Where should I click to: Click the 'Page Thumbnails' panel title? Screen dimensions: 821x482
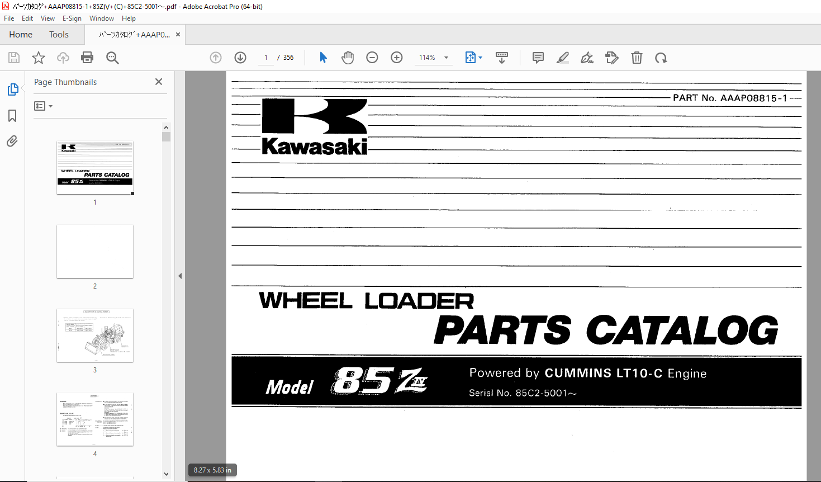coord(65,82)
